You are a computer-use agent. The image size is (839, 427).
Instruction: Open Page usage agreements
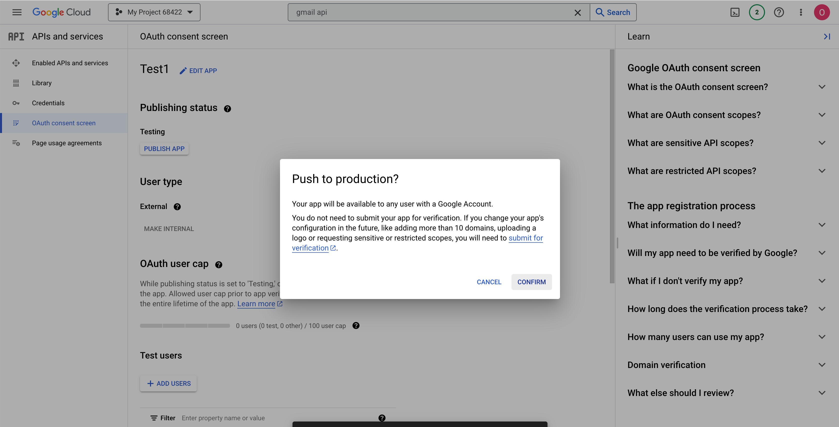tap(66, 143)
